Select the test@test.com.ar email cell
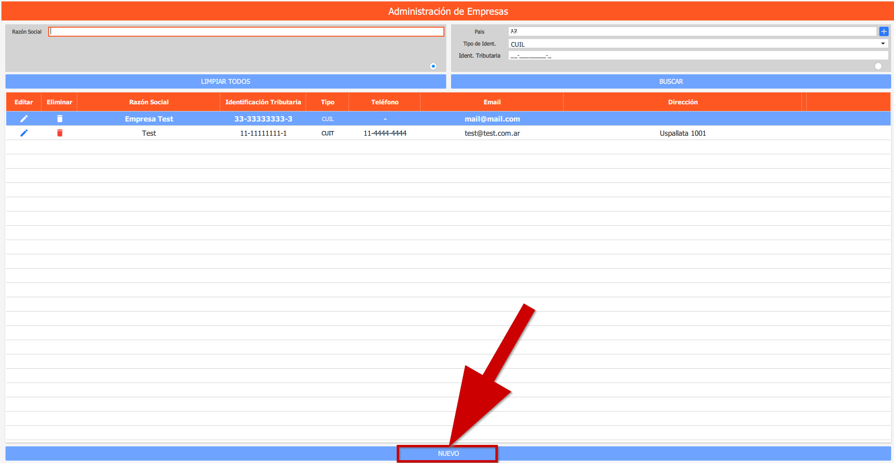Image resolution: width=894 pixels, height=463 pixels. (x=492, y=133)
